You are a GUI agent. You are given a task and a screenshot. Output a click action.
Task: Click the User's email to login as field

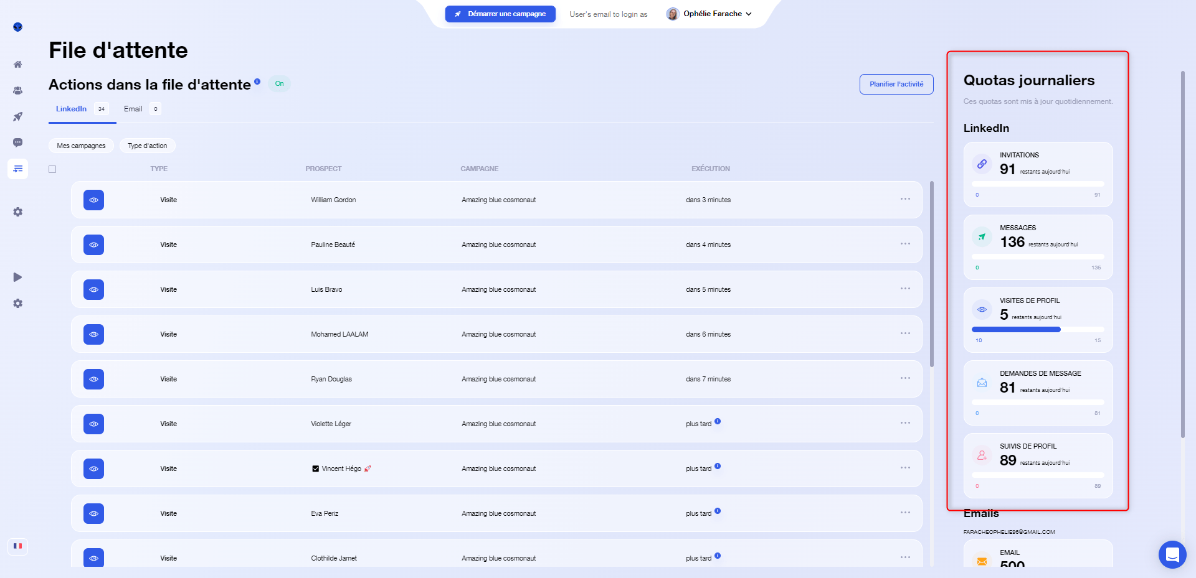(609, 14)
